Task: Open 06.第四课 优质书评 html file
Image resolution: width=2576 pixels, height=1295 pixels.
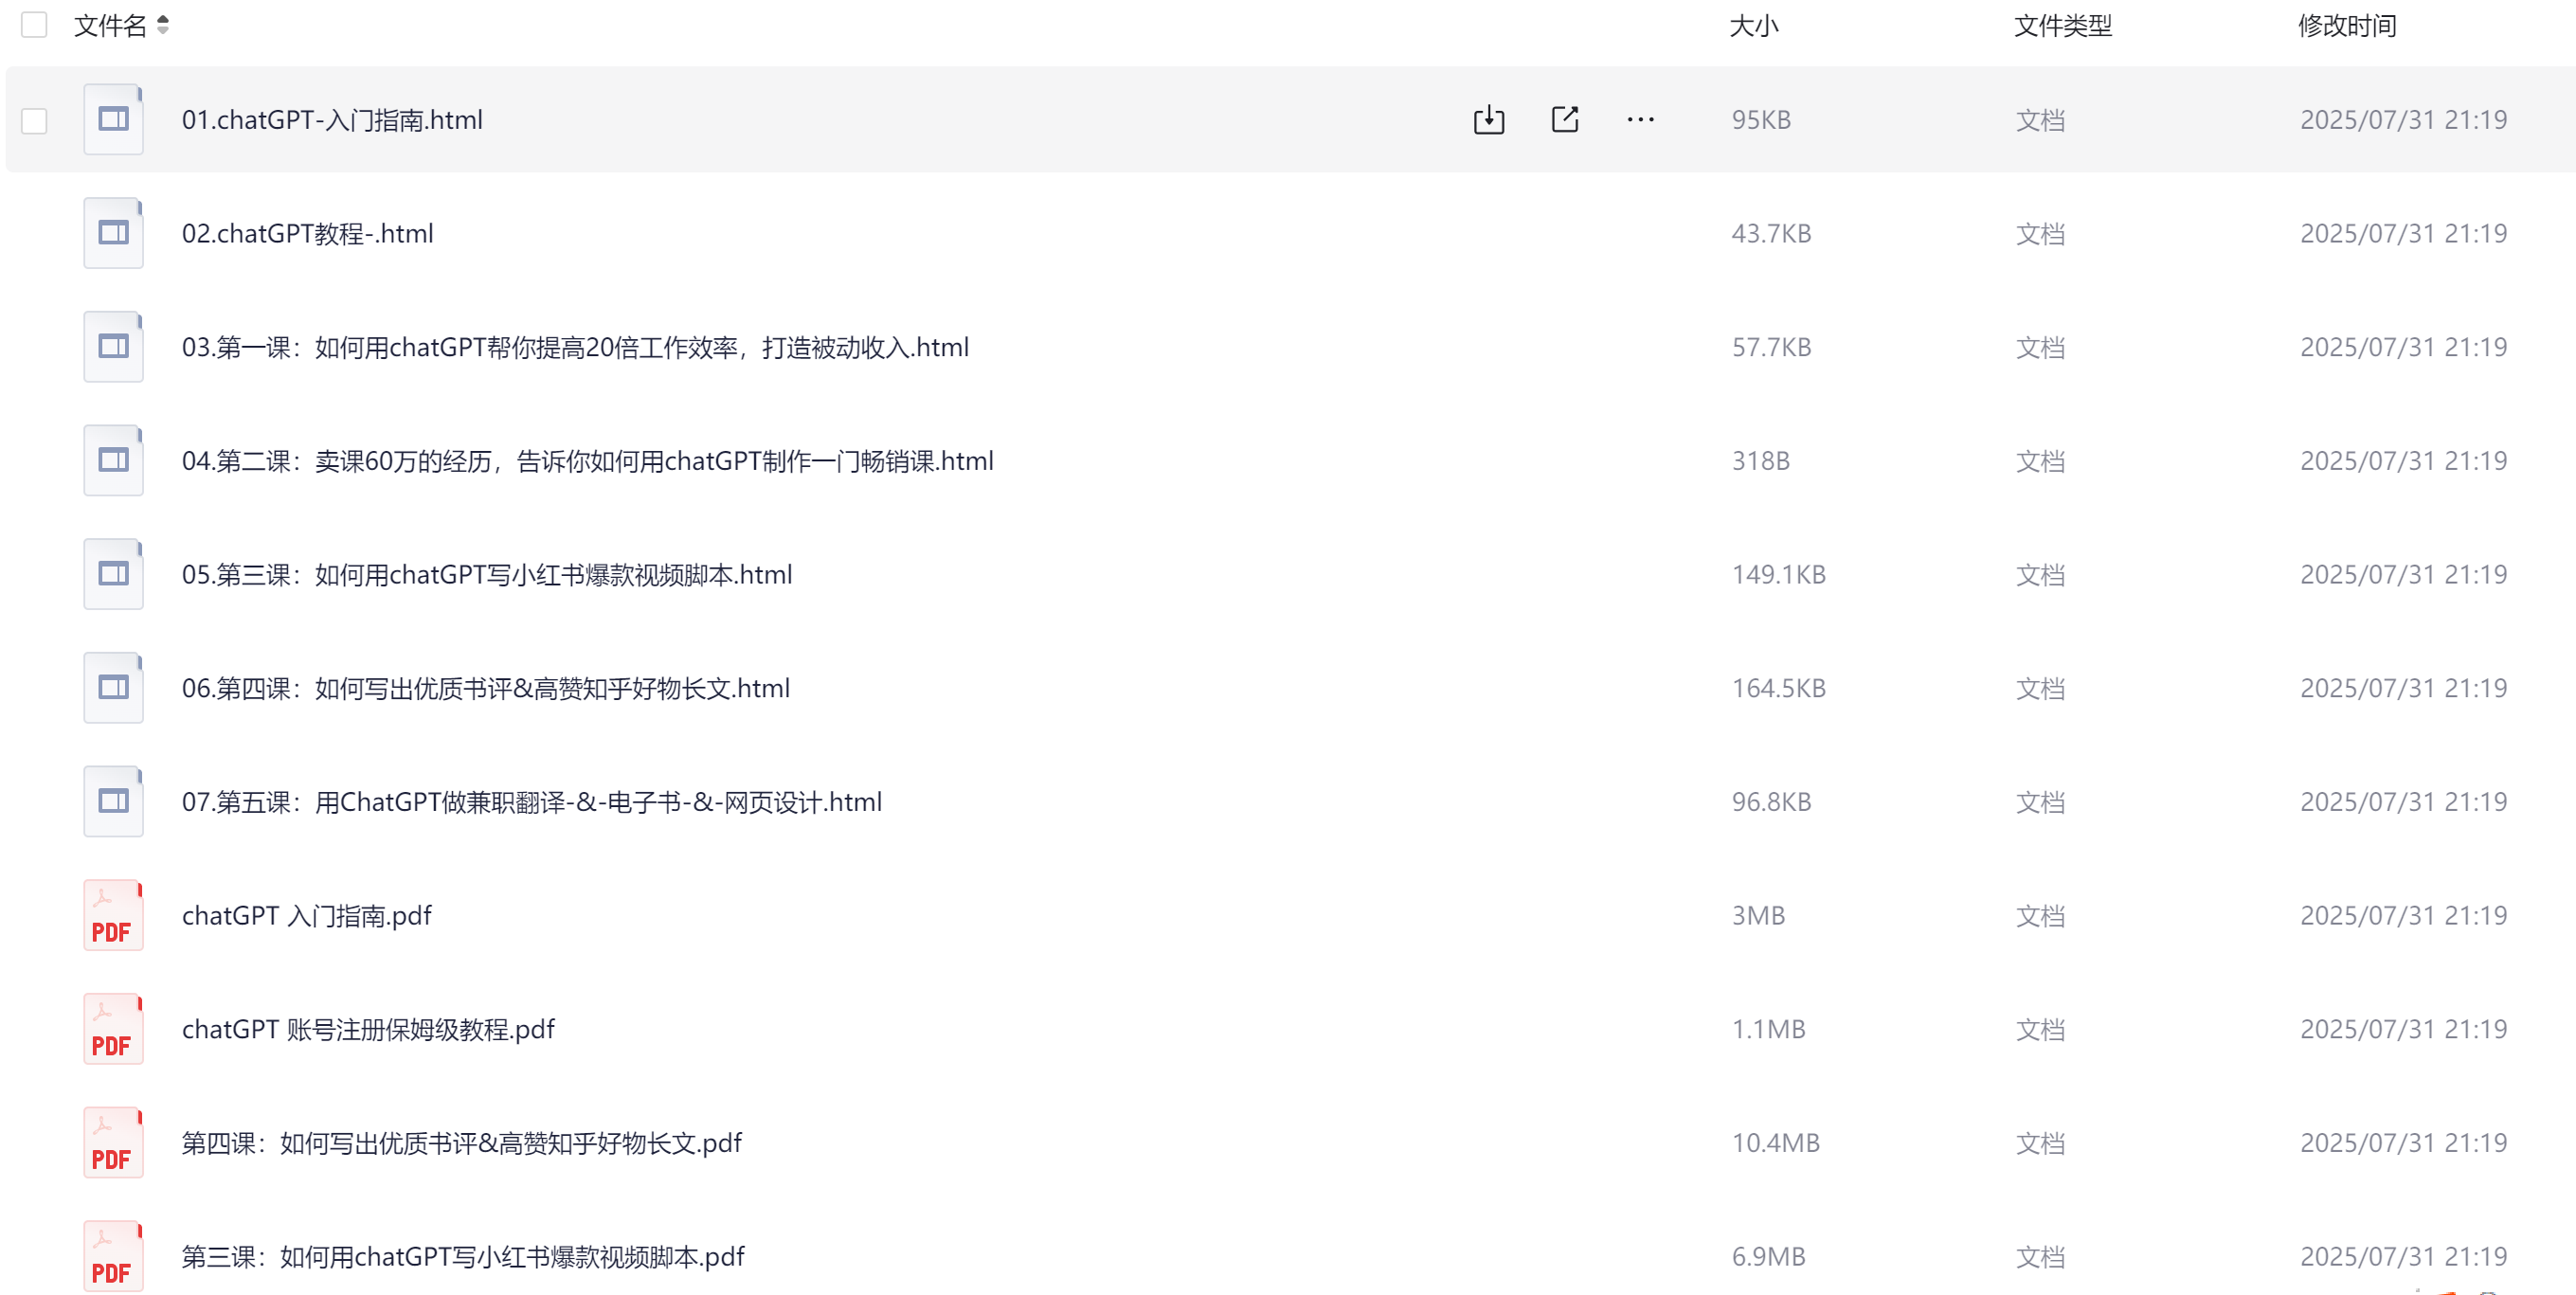Action: point(485,689)
